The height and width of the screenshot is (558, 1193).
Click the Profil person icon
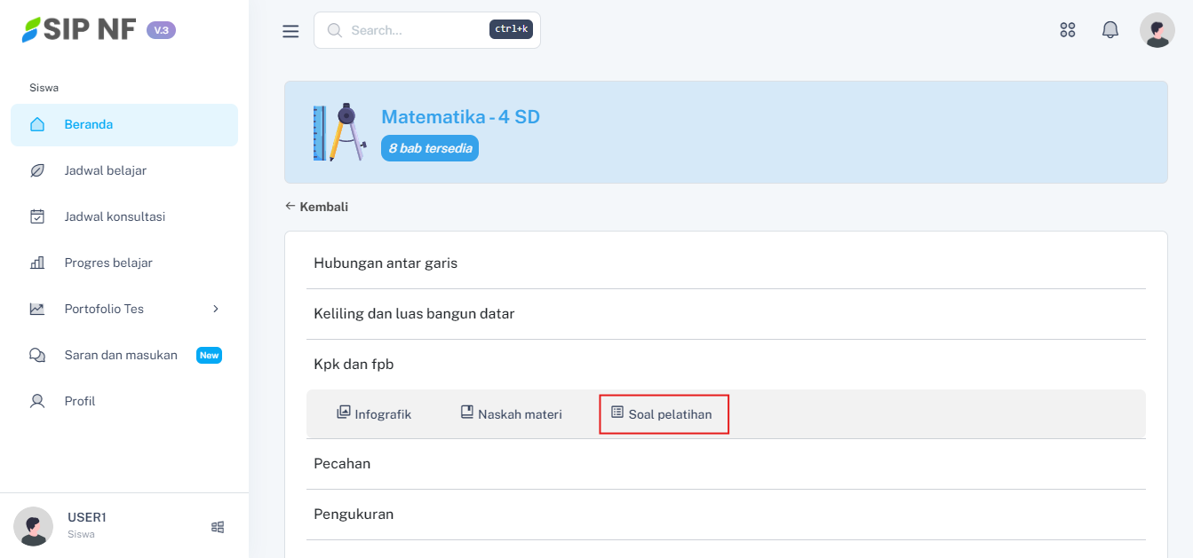coord(37,401)
